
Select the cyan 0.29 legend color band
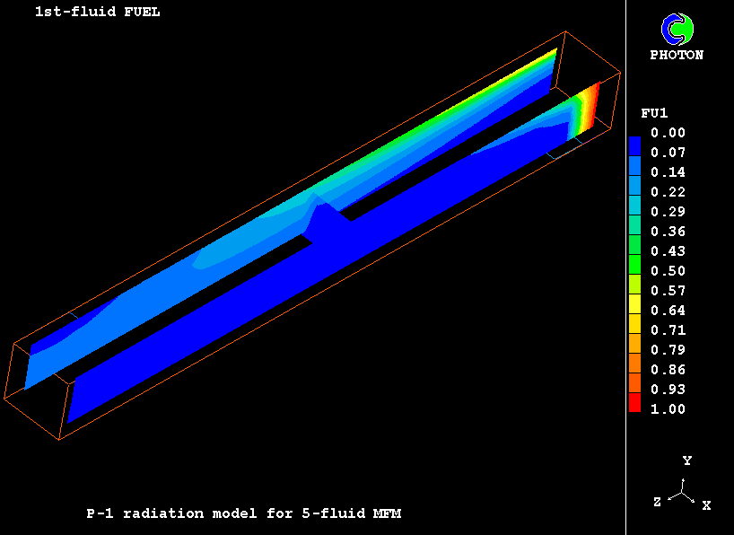coord(634,211)
